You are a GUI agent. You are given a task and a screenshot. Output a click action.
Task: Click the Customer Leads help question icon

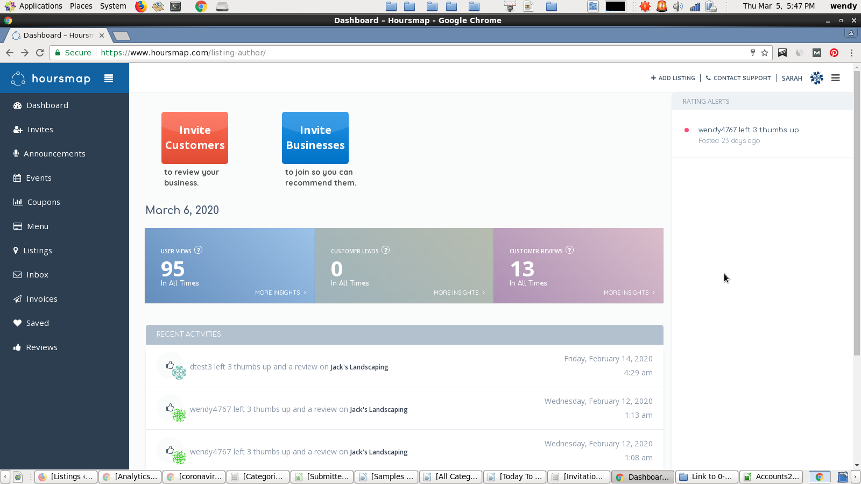[385, 250]
